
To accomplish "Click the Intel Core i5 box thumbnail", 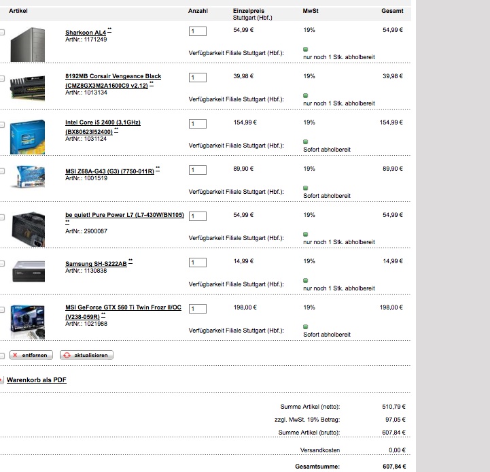I will click(27, 137).
